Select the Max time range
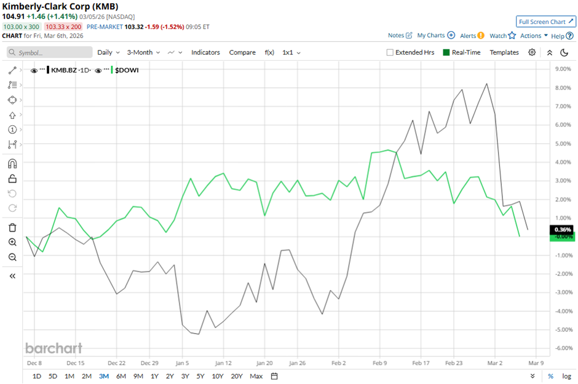Screen dimensions: 578x384 click(256, 376)
